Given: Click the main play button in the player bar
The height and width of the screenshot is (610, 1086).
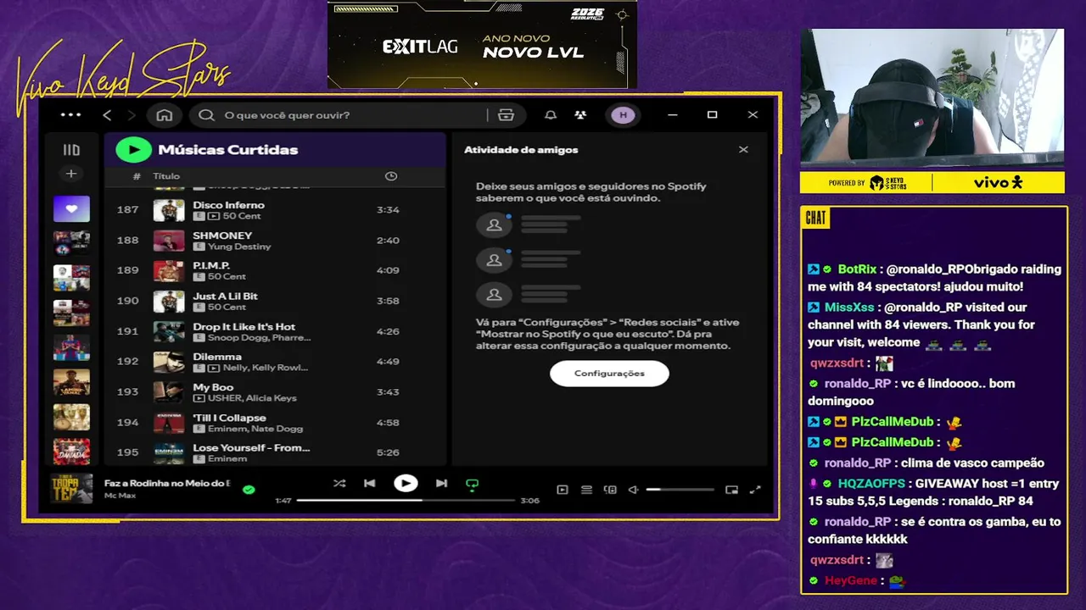Looking at the screenshot, I should pyautogui.click(x=406, y=484).
